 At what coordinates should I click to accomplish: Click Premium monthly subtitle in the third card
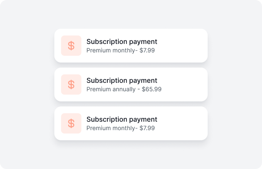pos(120,128)
